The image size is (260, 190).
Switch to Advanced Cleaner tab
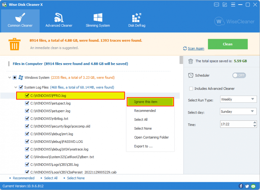pos(59,21)
